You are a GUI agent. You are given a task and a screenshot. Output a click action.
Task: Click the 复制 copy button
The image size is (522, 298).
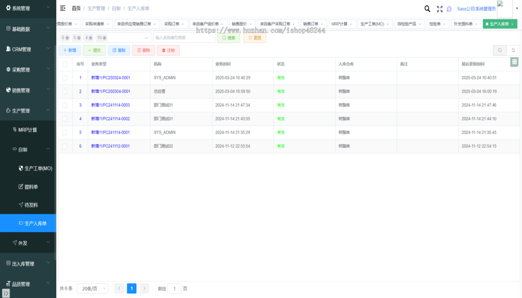tap(119, 50)
